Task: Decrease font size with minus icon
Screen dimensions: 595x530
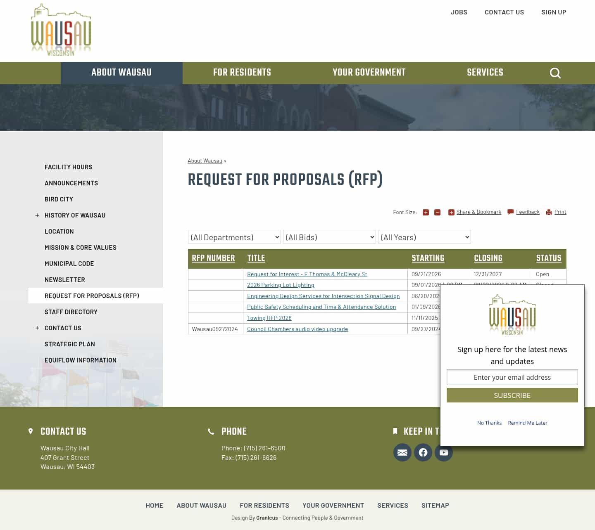Action: 437,212
